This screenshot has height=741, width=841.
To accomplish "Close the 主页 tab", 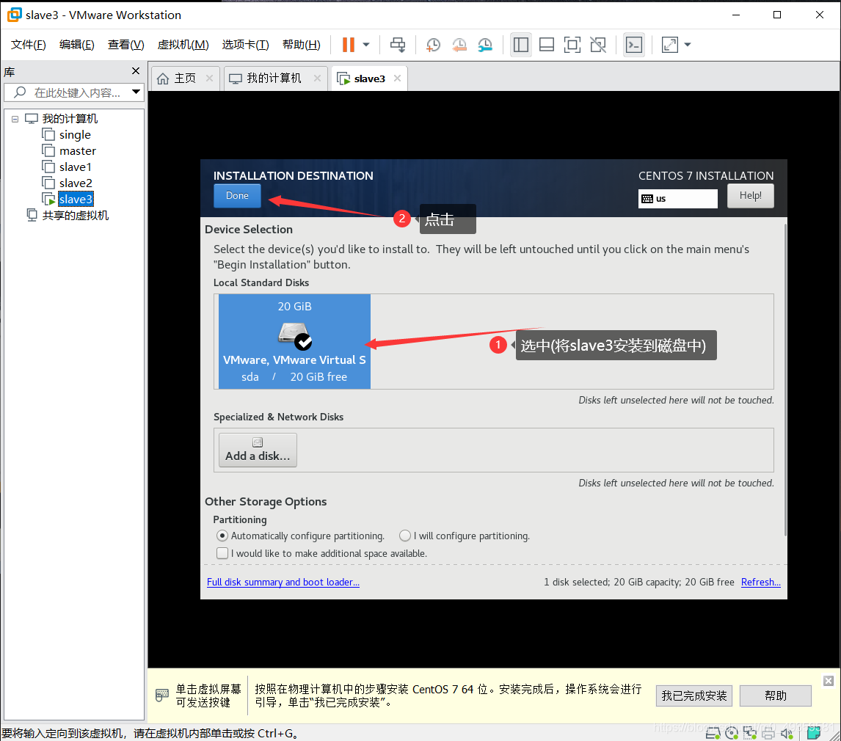I will pos(209,79).
